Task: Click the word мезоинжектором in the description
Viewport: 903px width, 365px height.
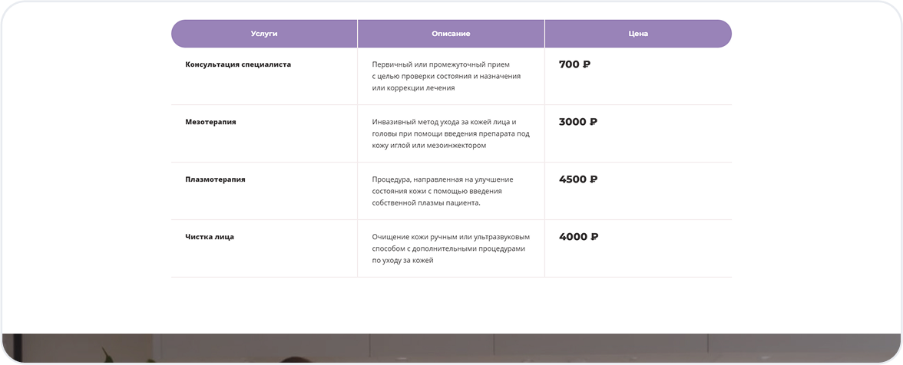Action: point(458,145)
